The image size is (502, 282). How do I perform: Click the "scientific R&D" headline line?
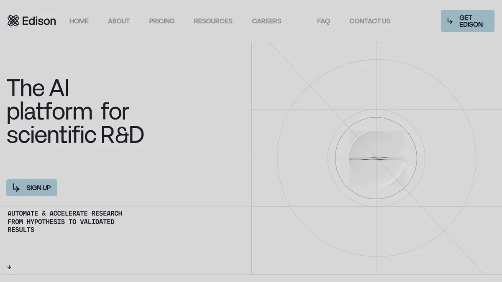[75, 135]
